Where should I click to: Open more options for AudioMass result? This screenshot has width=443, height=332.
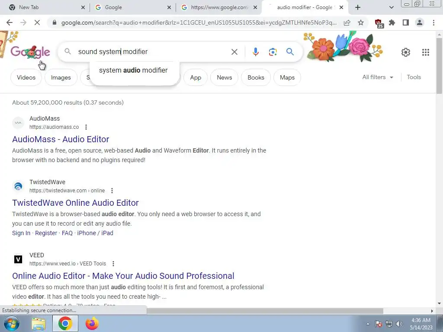(x=86, y=127)
